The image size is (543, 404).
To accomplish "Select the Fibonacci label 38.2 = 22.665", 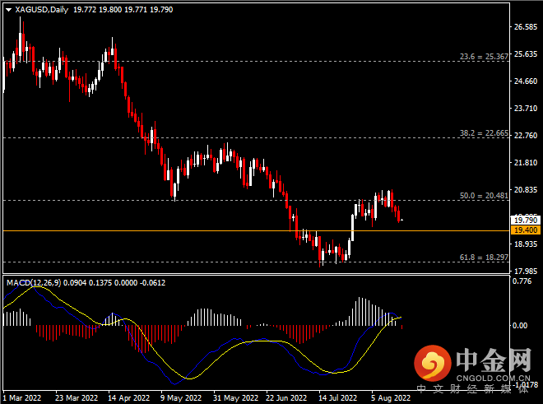I will click(x=484, y=133).
